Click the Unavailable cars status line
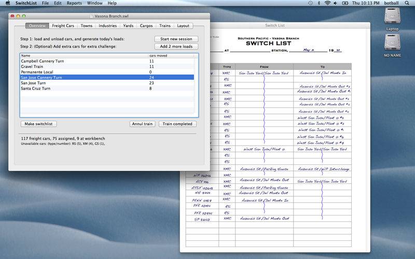This screenshot has width=415, height=259. coord(63,144)
